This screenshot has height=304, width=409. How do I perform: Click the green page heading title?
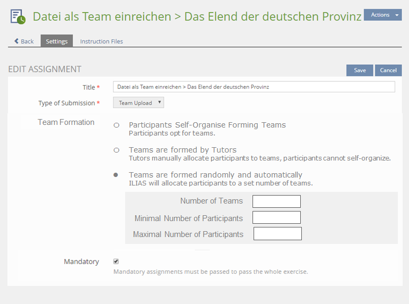point(197,16)
